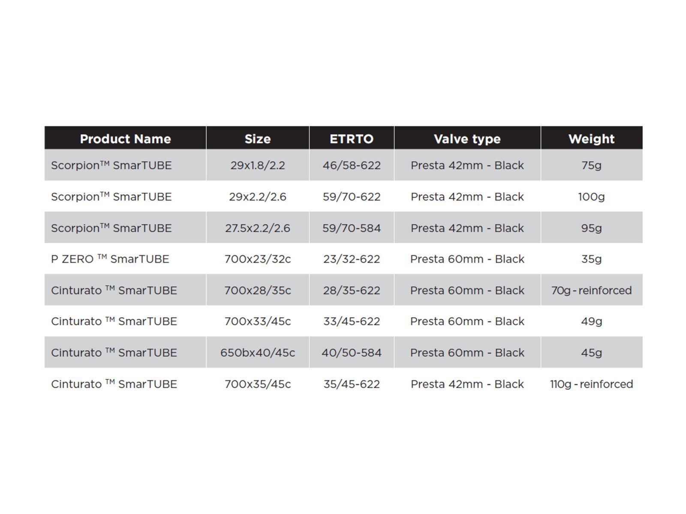Screen dimensions: 686x514
Task: Click the 29x1.8/2.2 size cell
Action: 257,165
